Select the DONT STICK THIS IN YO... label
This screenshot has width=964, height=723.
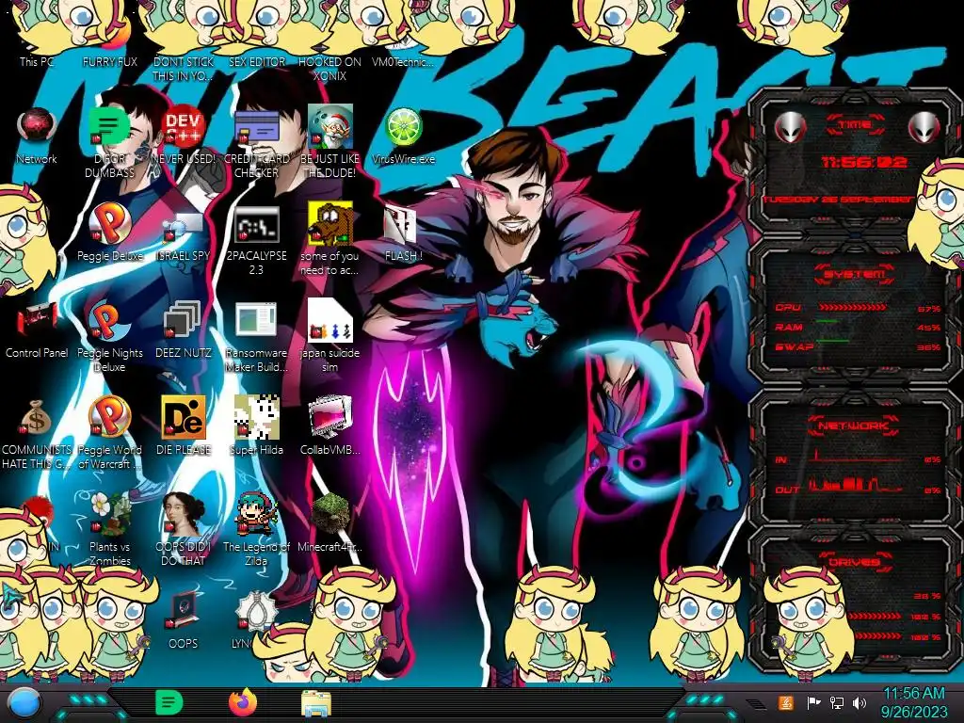point(184,69)
